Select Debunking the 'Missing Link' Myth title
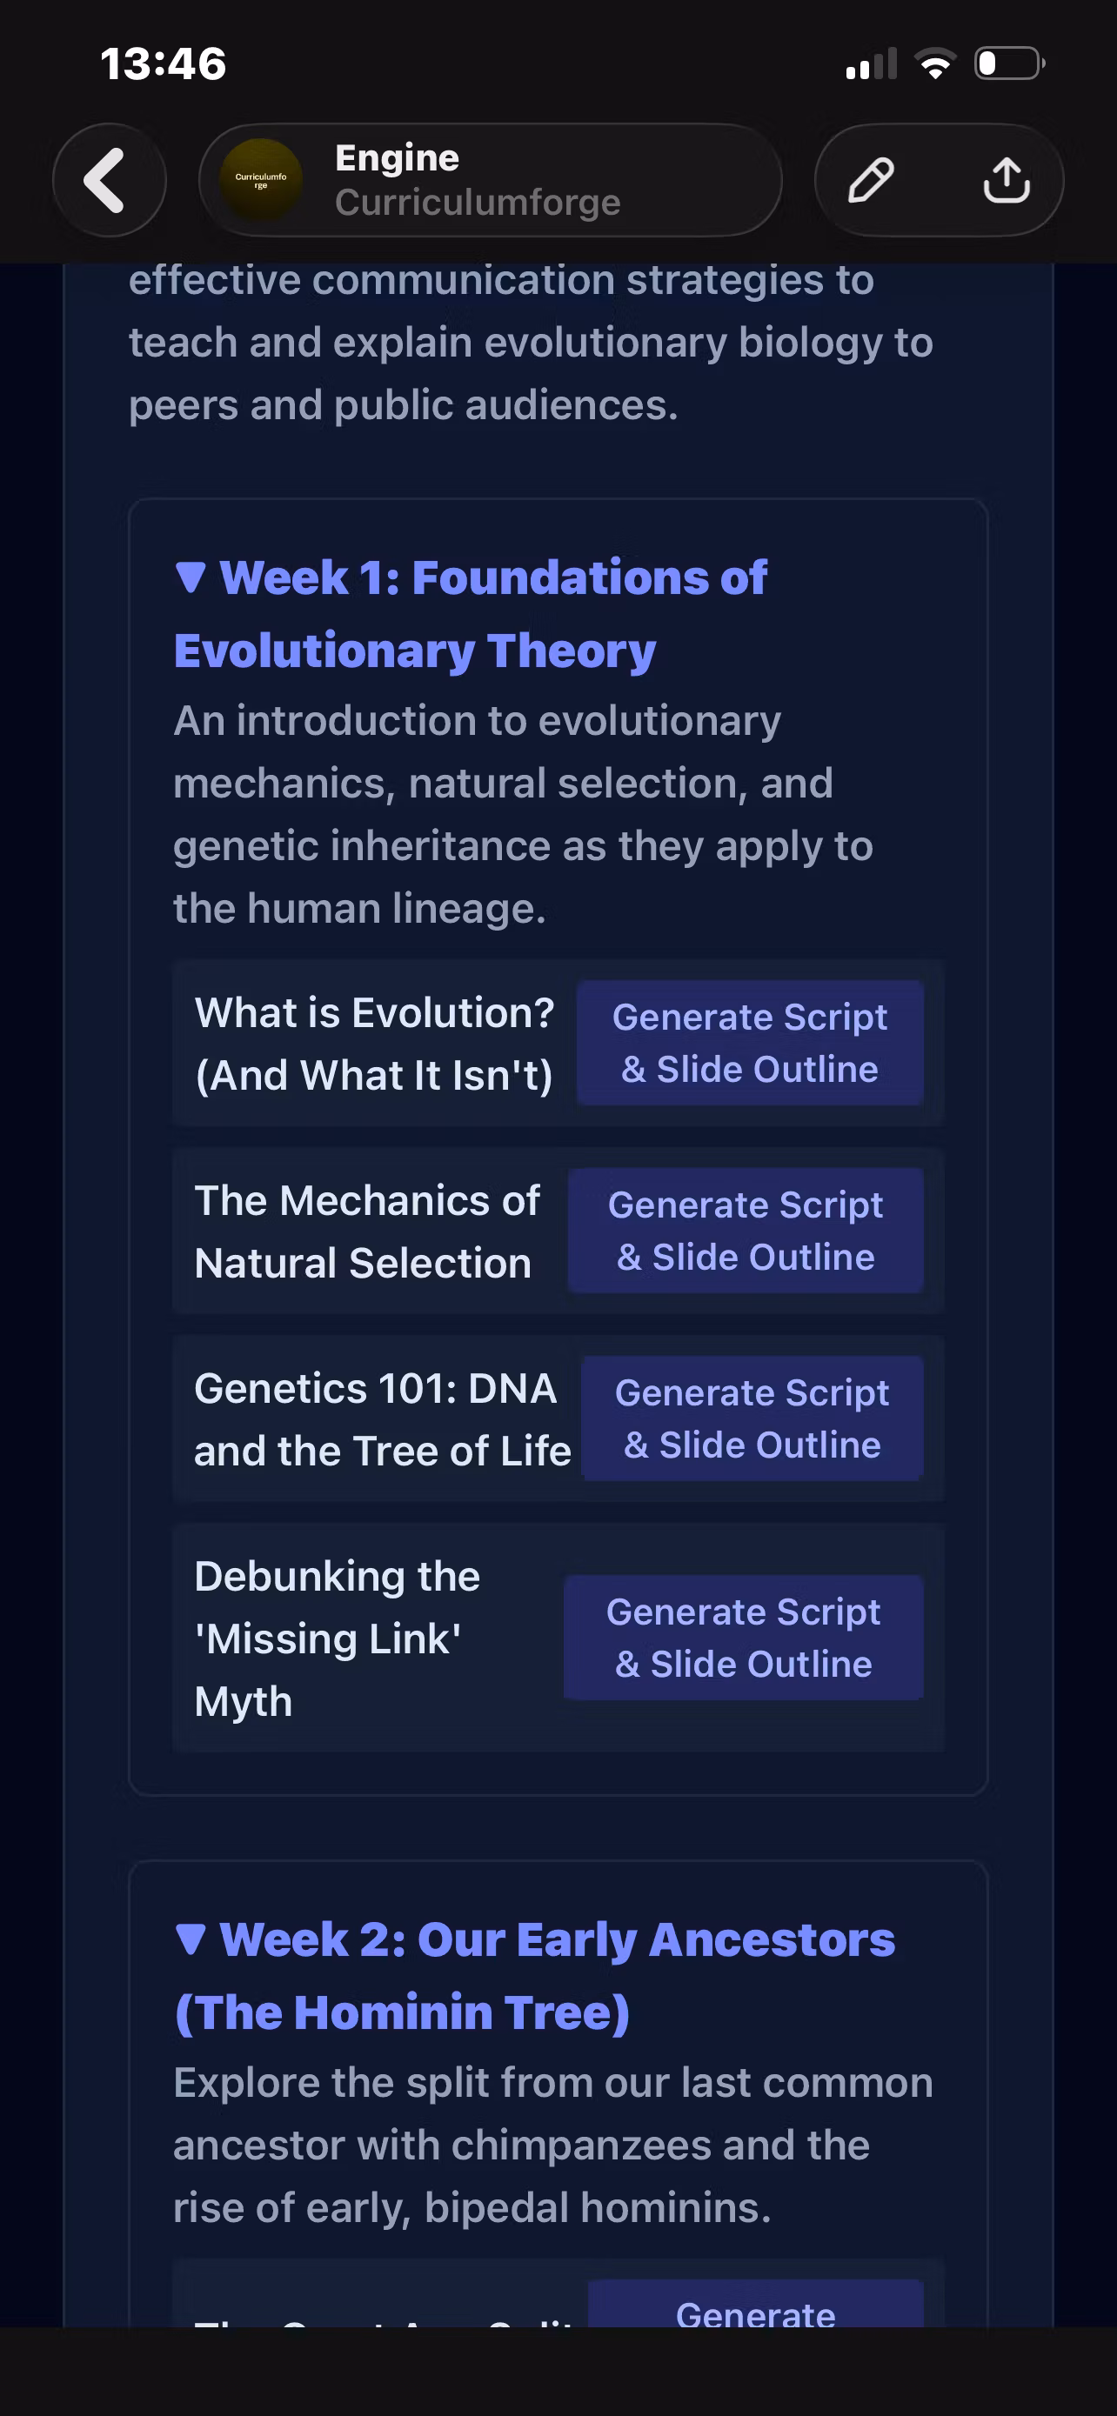Viewport: 1117px width, 2416px height. click(338, 1638)
